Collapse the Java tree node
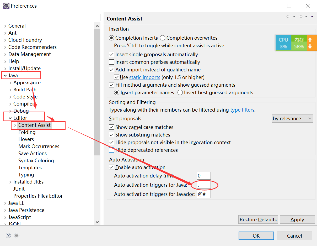Screen dimensions: 317x246 pos(6,76)
